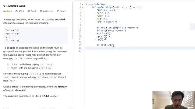Click the 91. Decode Ways title
This screenshot has width=195, height=109.
coord(14,6)
